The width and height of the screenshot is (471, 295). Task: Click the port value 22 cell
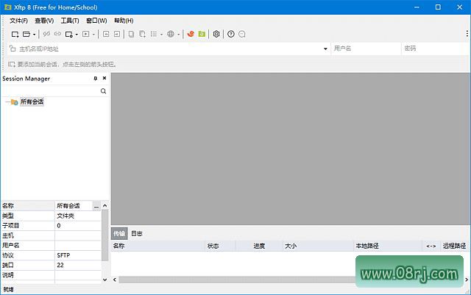[77, 266]
